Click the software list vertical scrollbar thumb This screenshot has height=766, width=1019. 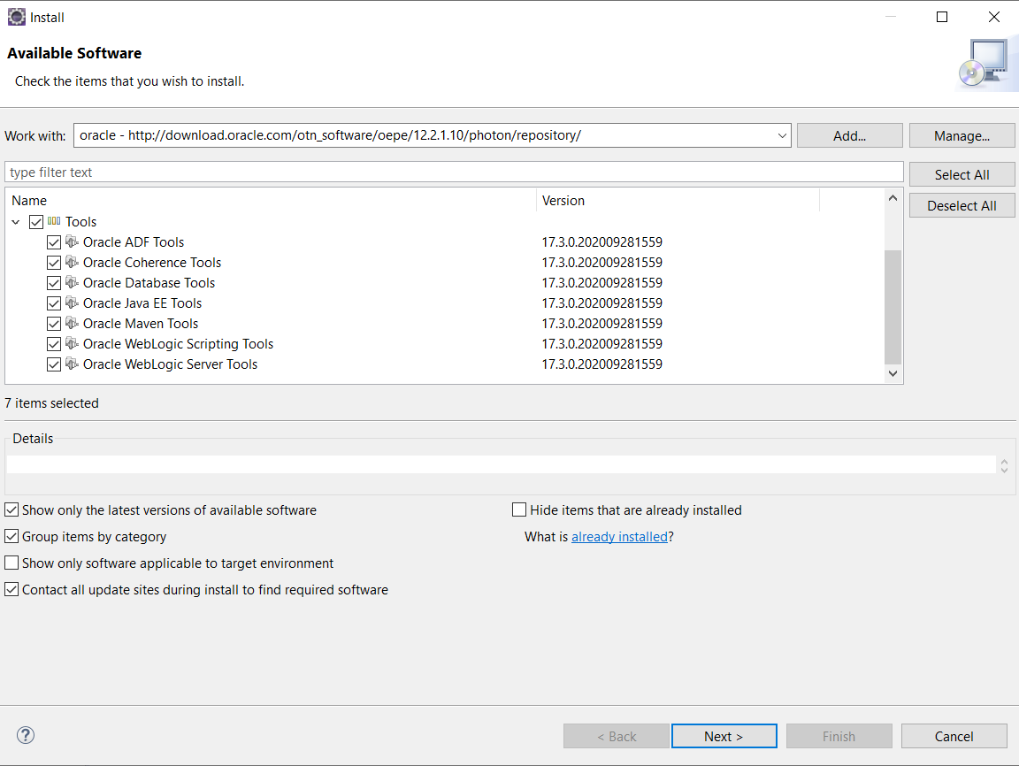tap(893, 307)
